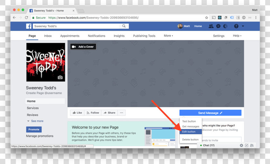Open the React DevTools extension icon

220,18
